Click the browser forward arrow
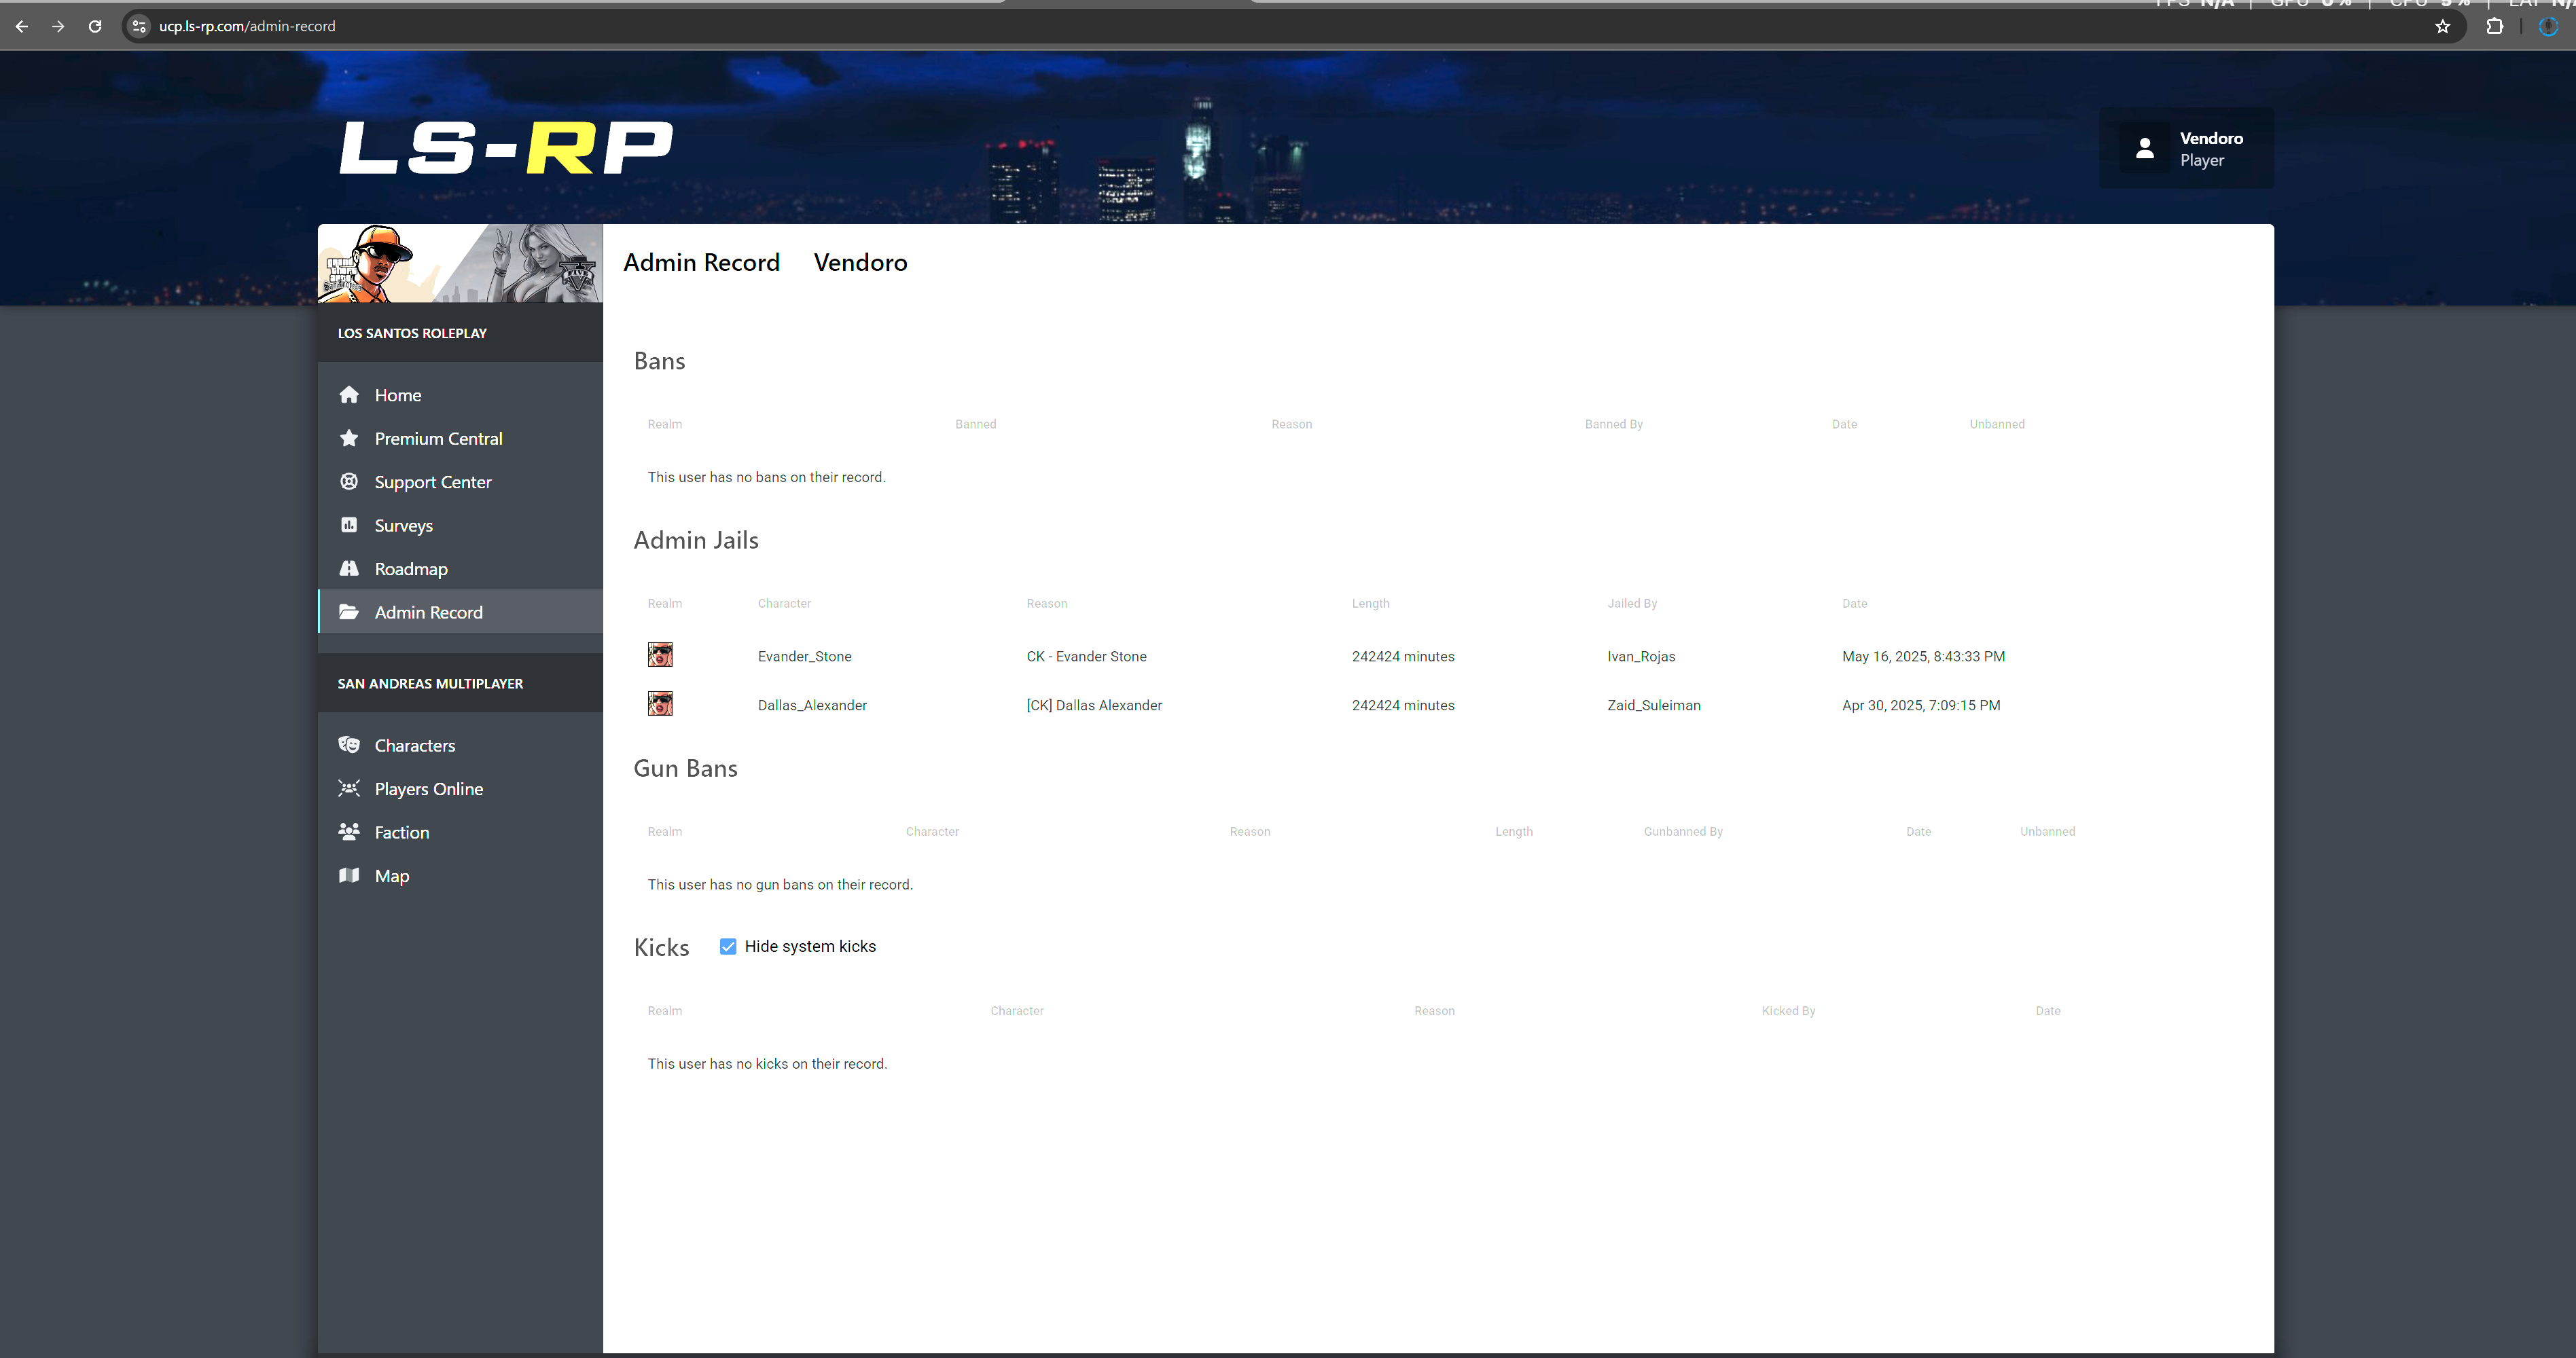The width and height of the screenshot is (2576, 1358). (58, 26)
